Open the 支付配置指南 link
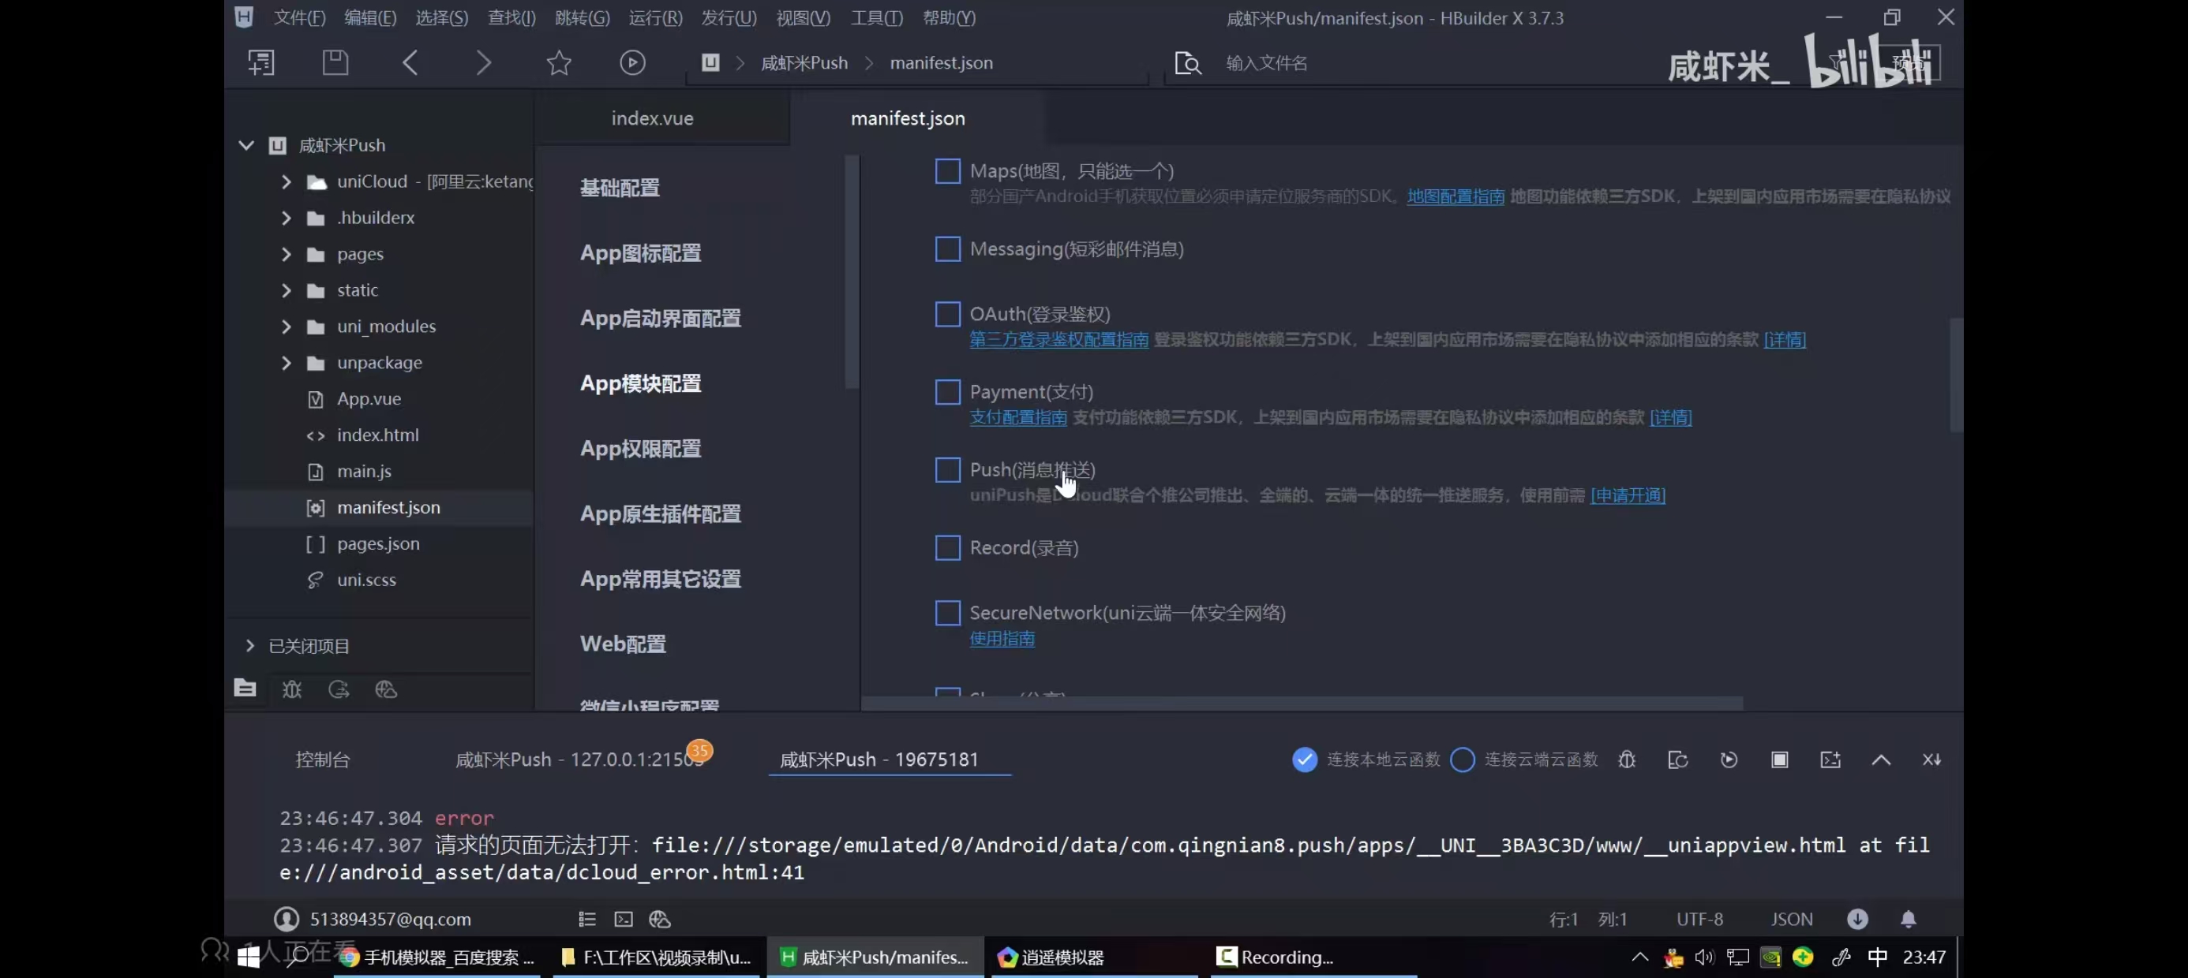Image resolution: width=2188 pixels, height=978 pixels. pyautogui.click(x=1017, y=418)
